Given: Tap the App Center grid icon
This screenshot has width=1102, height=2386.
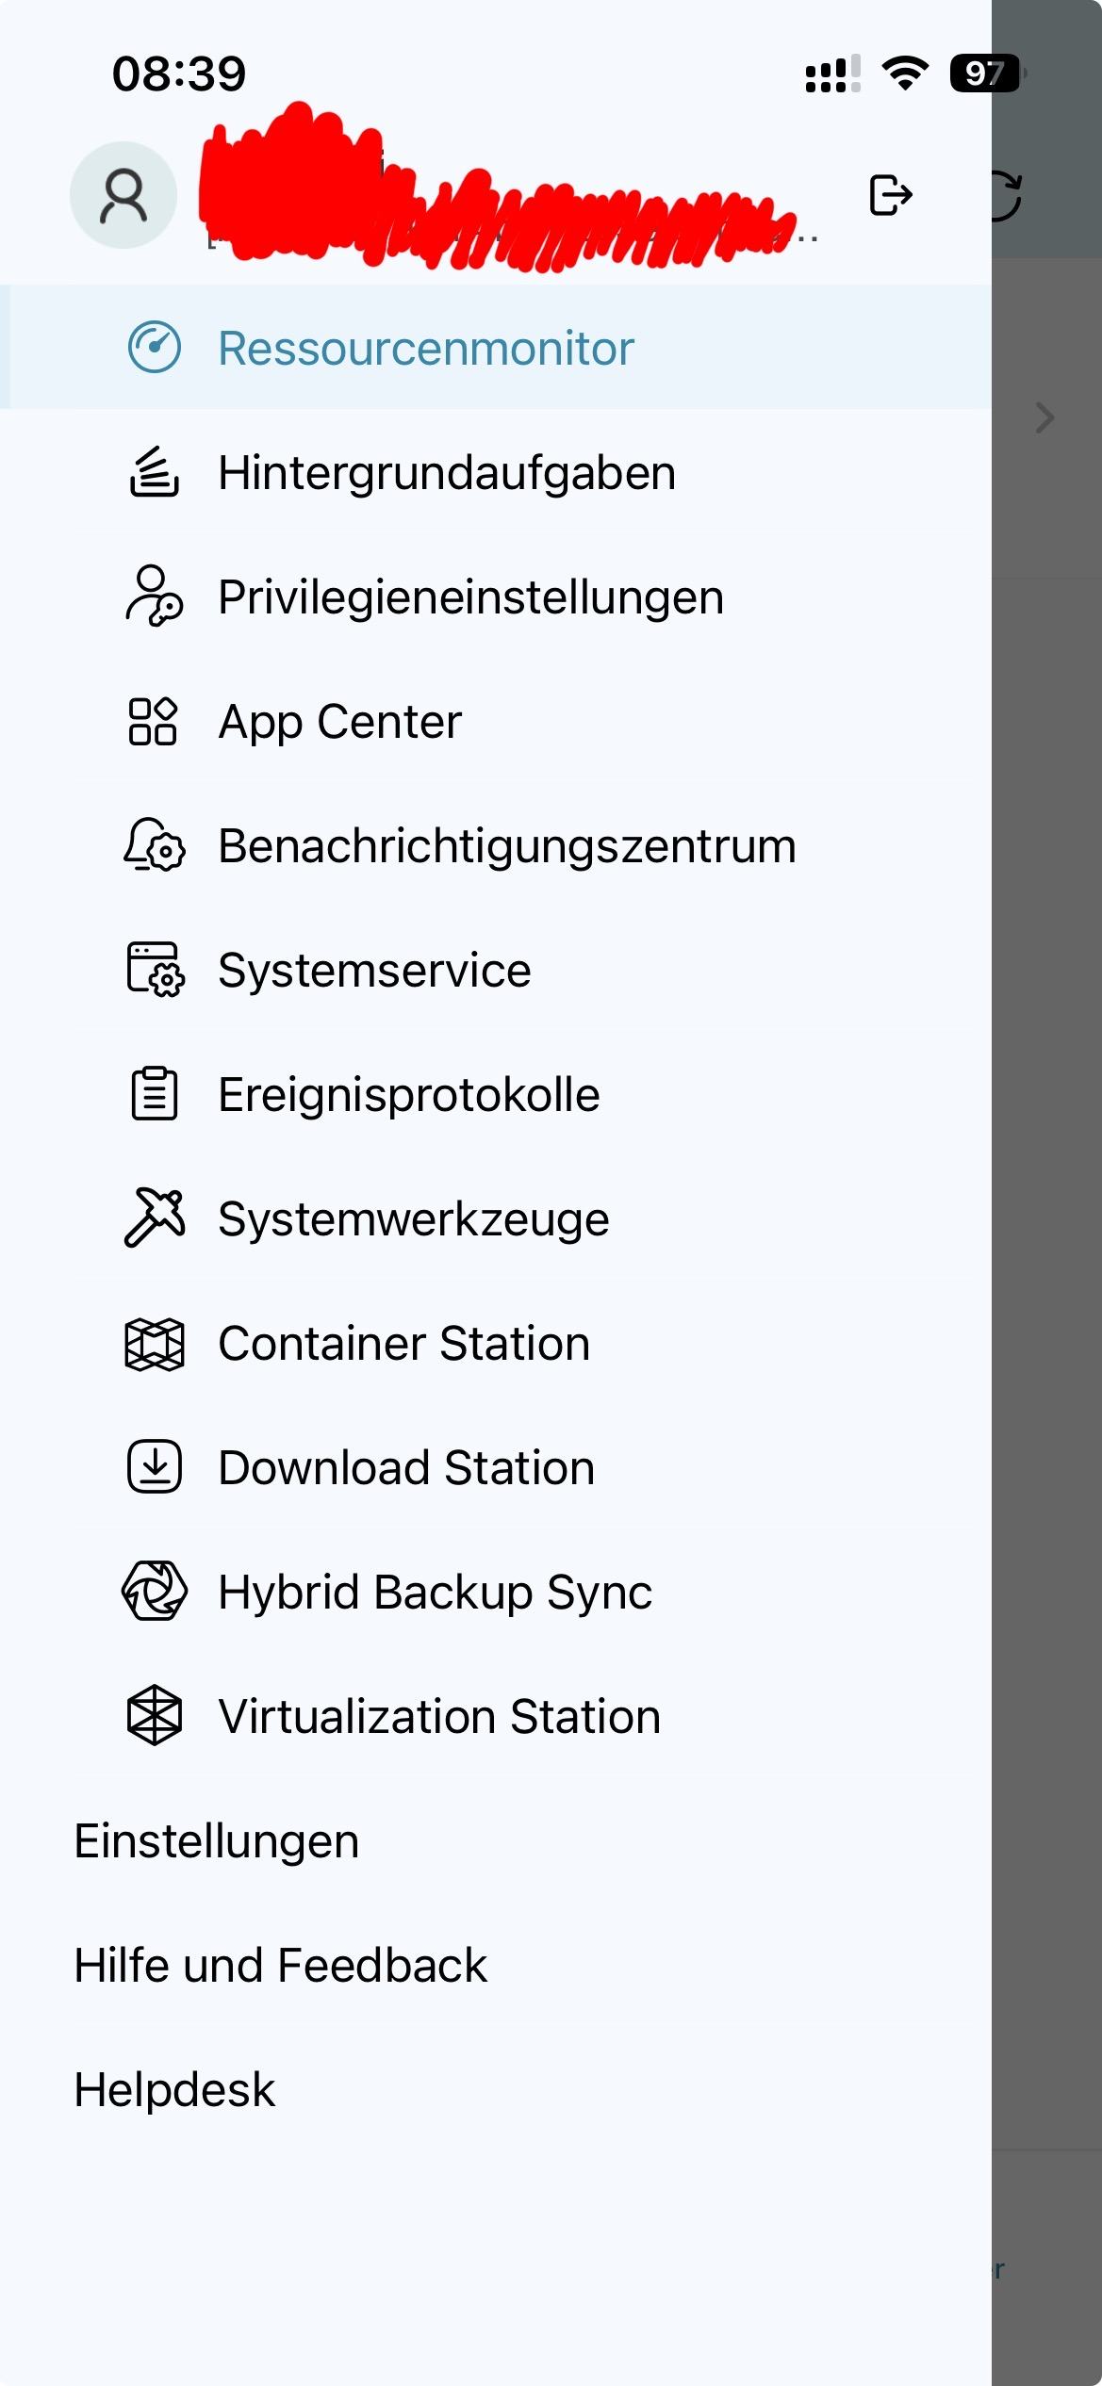Looking at the screenshot, I should coord(154,721).
